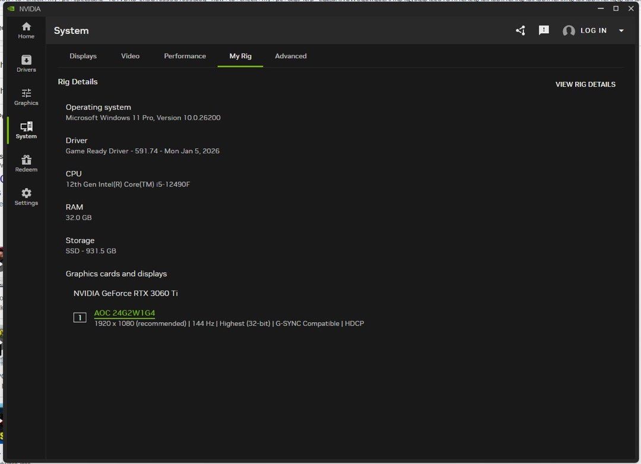Click the Storage label
The height and width of the screenshot is (464, 641).
(80, 240)
